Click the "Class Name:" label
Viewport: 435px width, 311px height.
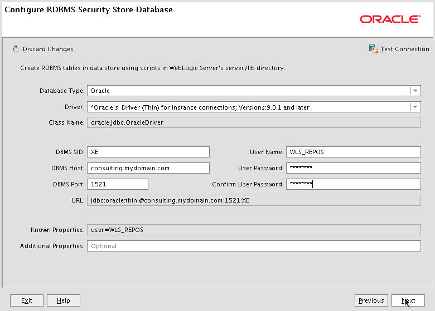click(66, 122)
